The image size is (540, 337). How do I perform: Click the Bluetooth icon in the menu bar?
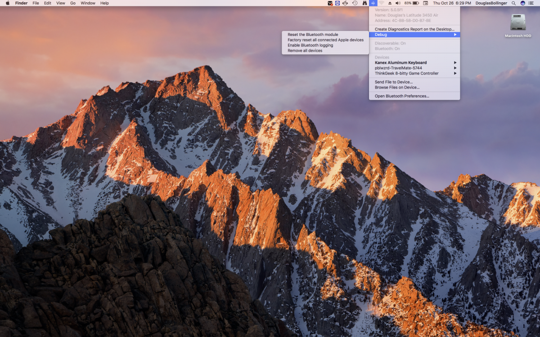click(373, 3)
